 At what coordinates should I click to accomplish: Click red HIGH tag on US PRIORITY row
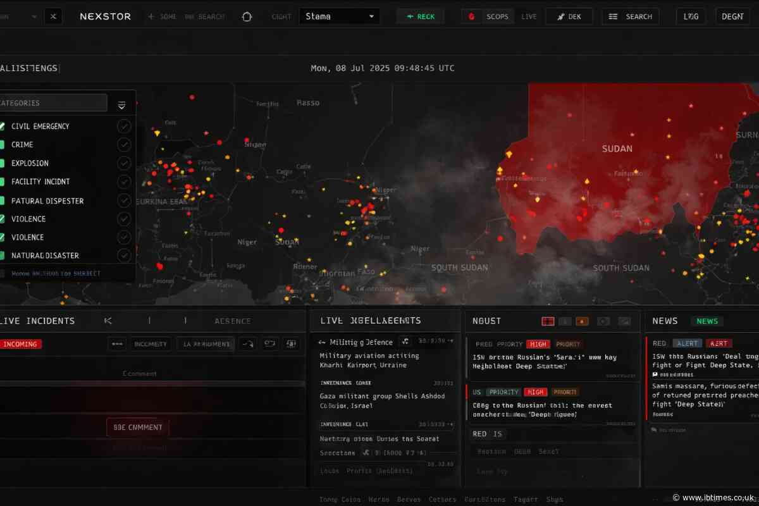535,392
